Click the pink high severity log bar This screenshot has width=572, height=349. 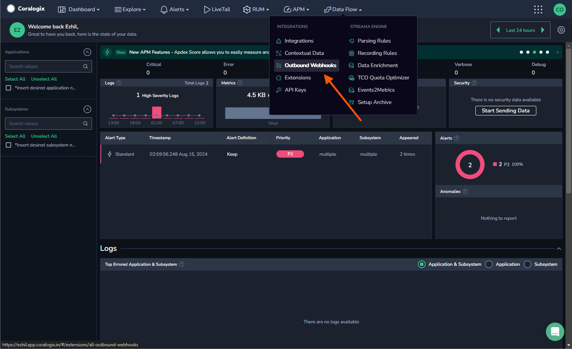point(157,112)
